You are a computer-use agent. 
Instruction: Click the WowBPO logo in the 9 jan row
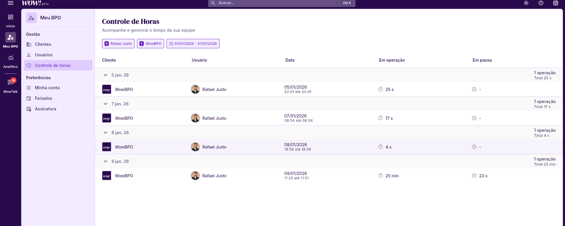107,176
